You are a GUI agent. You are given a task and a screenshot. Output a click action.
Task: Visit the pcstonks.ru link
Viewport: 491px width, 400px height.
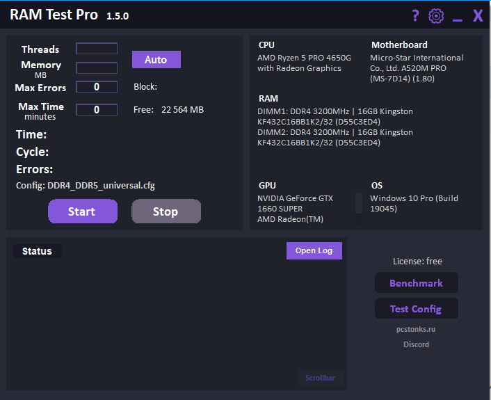coord(416,329)
